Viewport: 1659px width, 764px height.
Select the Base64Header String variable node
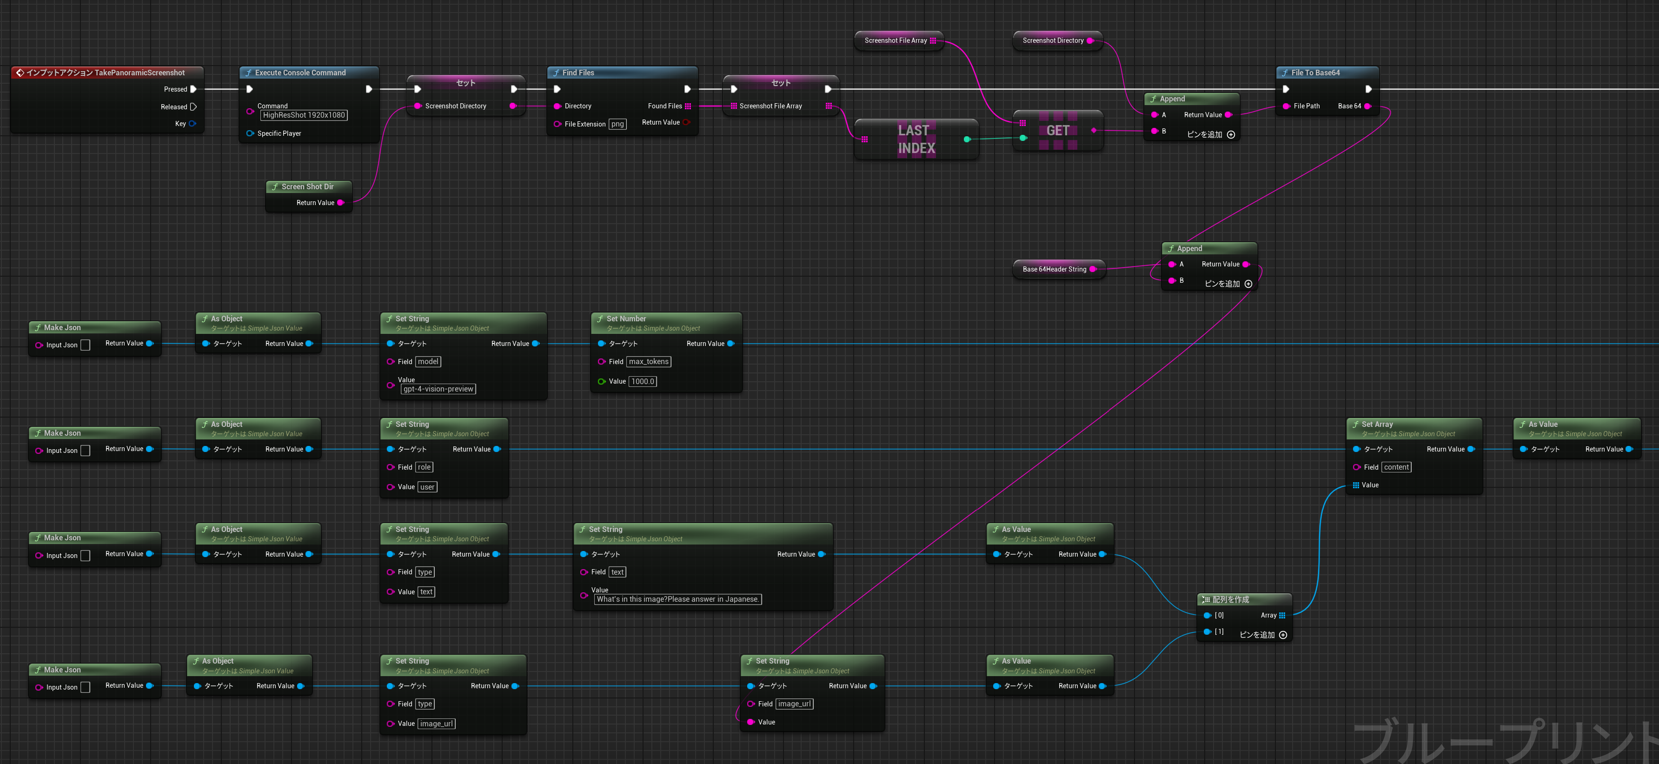click(1054, 269)
